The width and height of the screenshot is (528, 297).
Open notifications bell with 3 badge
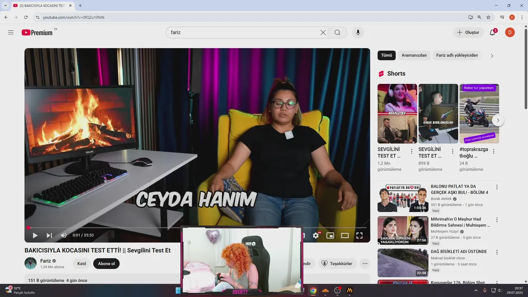pos(493,33)
